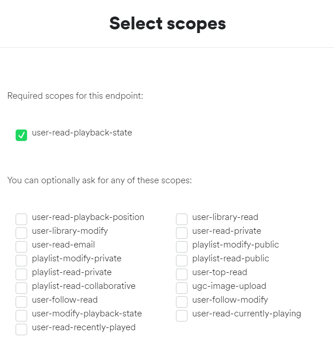Select the user-read-recently-played checkbox

tap(21, 329)
